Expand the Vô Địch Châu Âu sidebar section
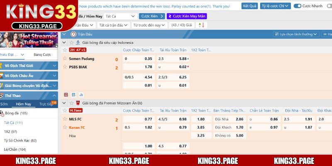 (29, 76)
